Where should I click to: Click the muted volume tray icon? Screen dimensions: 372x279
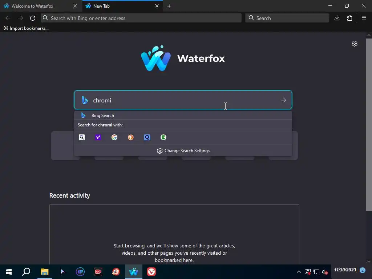325,272
